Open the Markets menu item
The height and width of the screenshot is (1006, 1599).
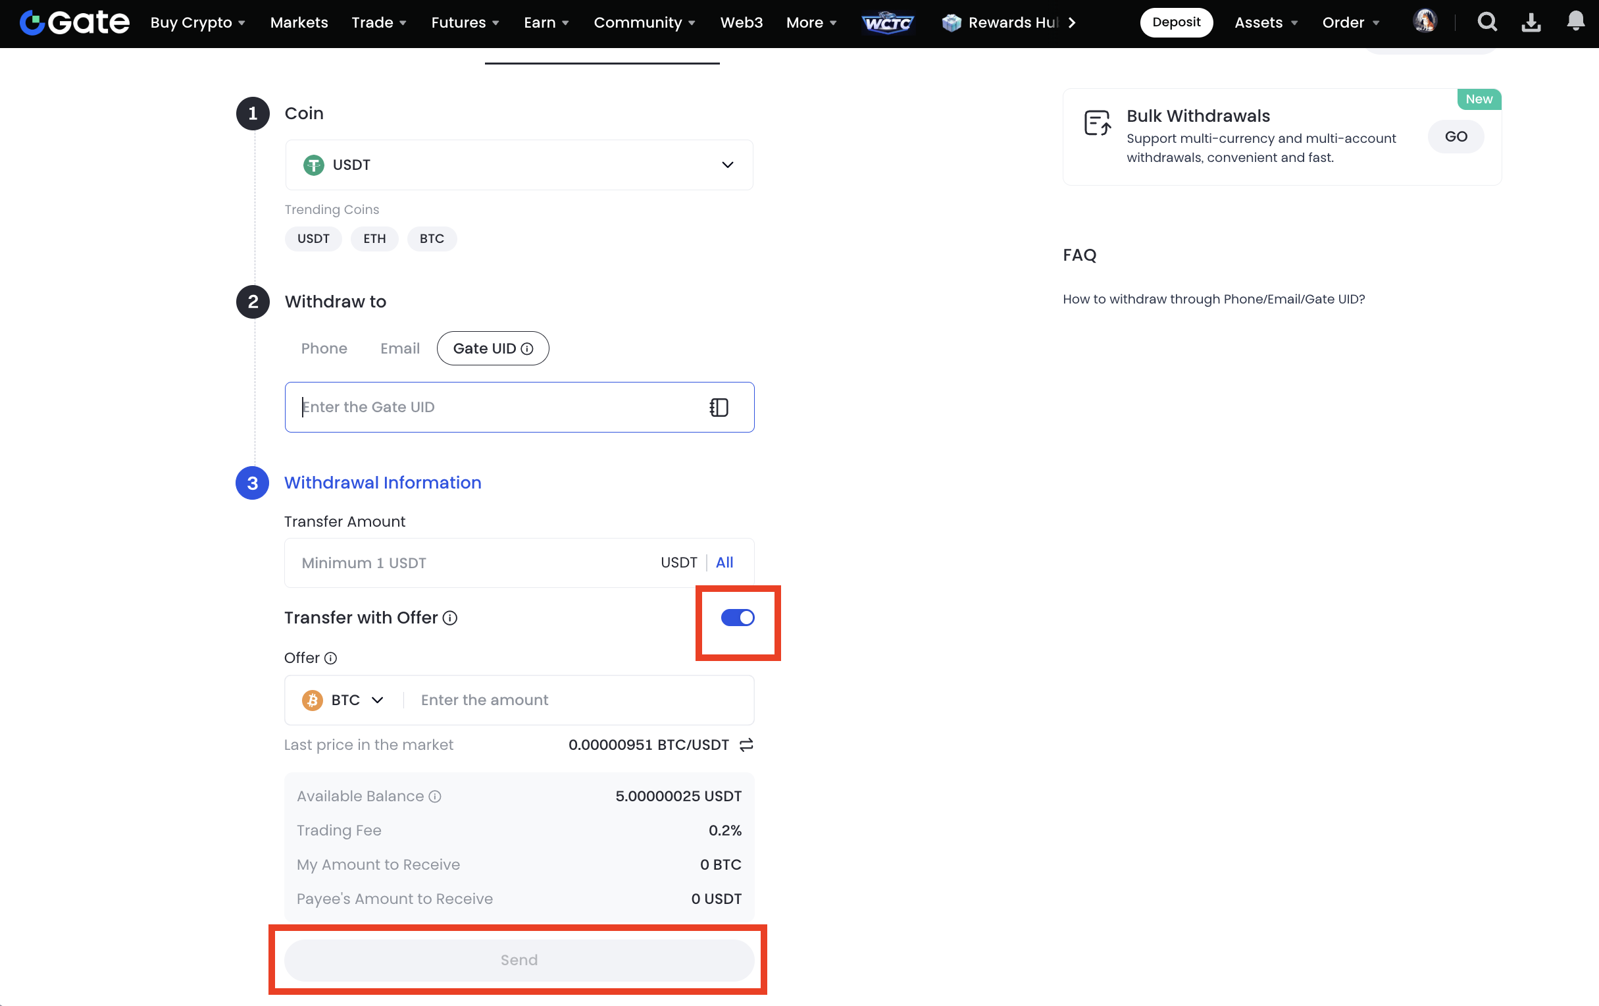click(x=299, y=22)
